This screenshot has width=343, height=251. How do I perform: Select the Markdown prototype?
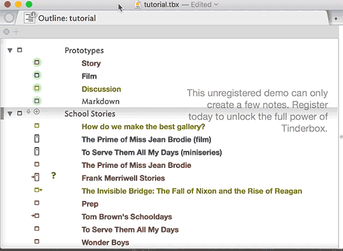point(100,101)
